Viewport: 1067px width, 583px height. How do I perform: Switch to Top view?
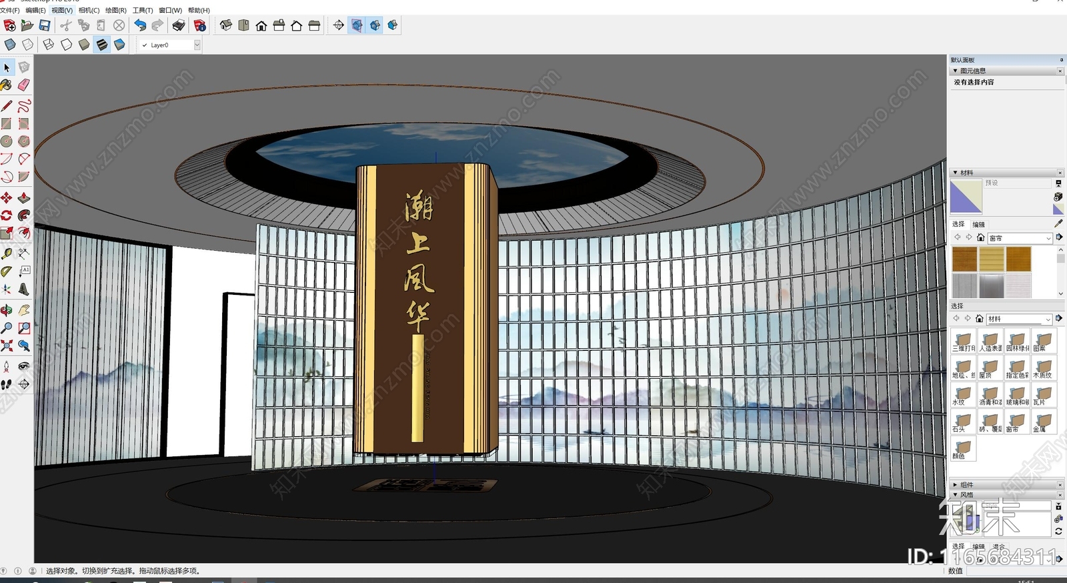coord(243,25)
